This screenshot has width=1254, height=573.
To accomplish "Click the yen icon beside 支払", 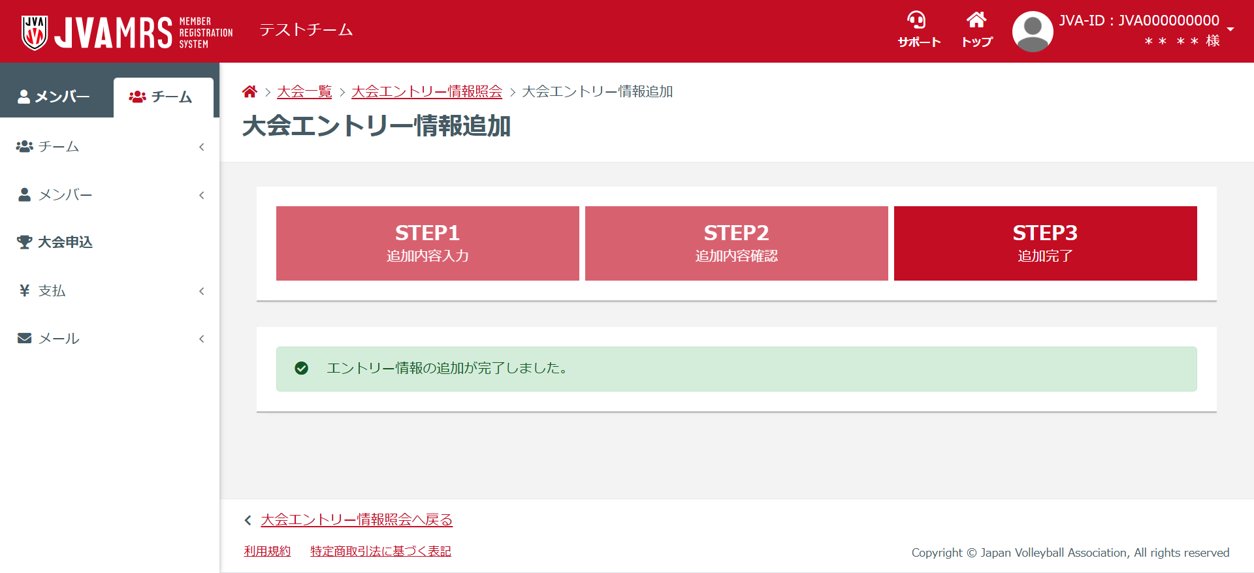I will 25,290.
